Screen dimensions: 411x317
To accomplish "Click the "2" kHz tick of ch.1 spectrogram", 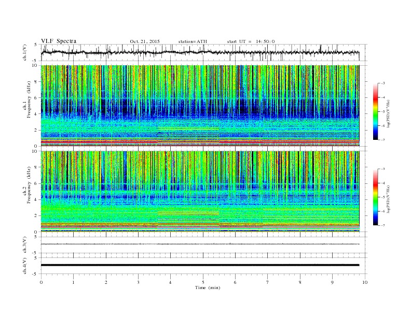I will (x=36, y=130).
